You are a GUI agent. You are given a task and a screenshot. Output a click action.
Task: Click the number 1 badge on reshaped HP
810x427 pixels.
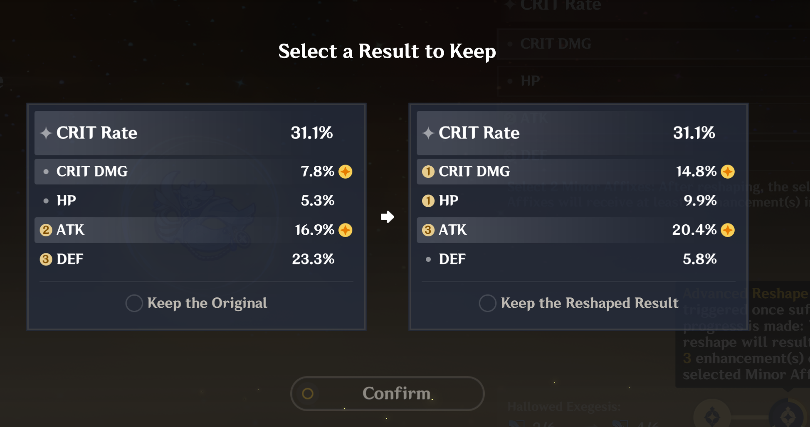(428, 201)
